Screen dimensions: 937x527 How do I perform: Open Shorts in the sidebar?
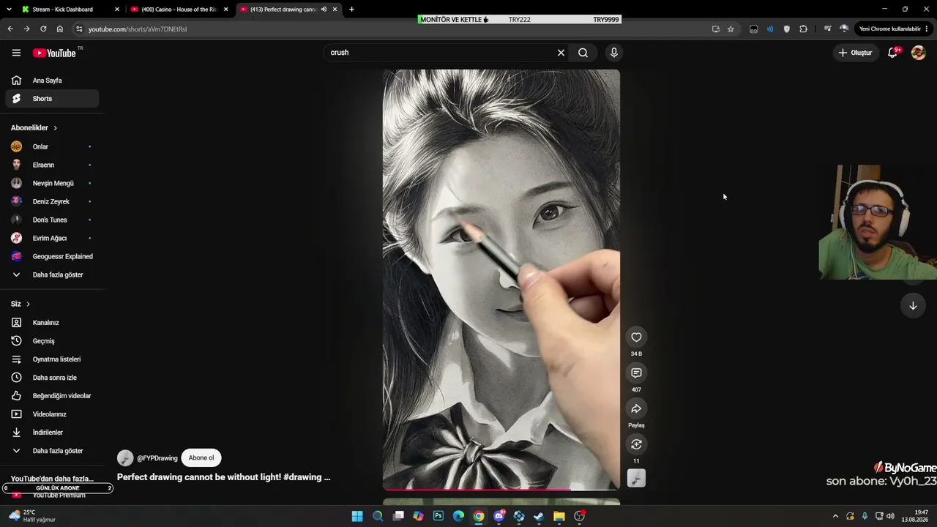pos(52,99)
